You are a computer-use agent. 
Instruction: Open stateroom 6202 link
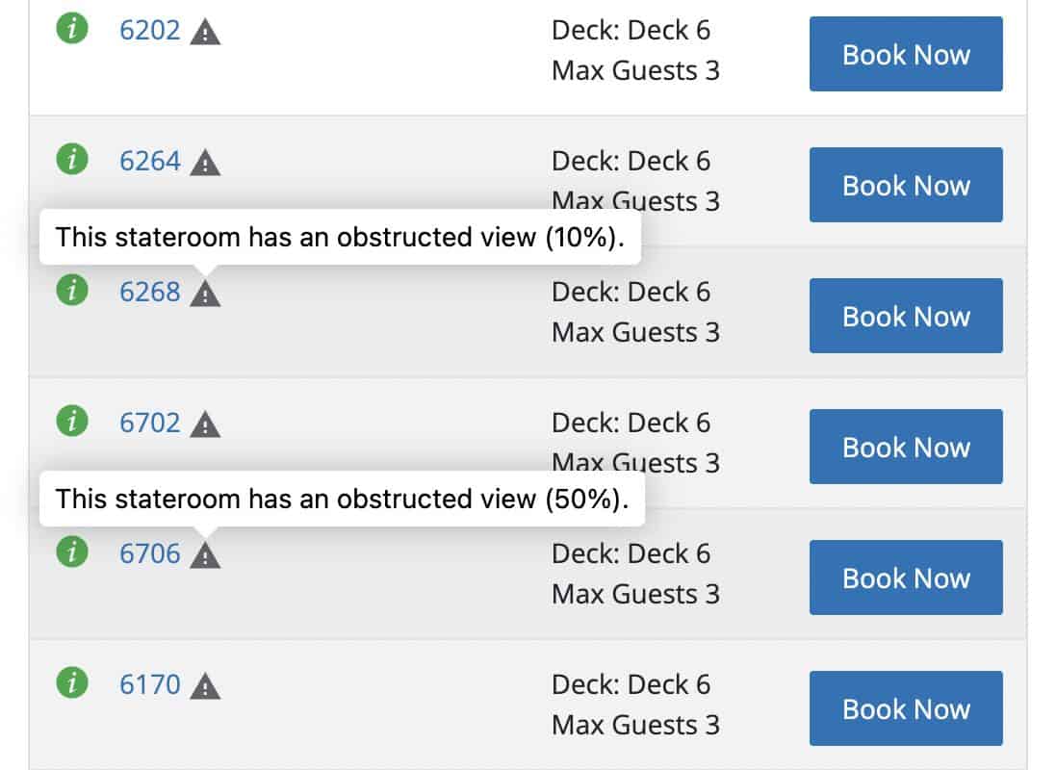pyautogui.click(x=149, y=31)
